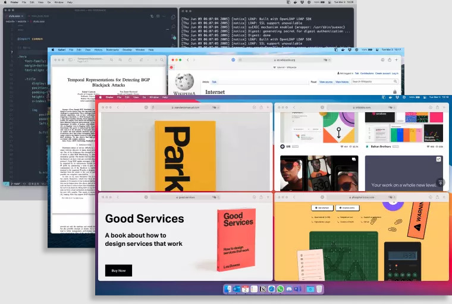Click the "@import common" line in the code editor
Viewport: 452px width, 304px height.
click(x=30, y=39)
